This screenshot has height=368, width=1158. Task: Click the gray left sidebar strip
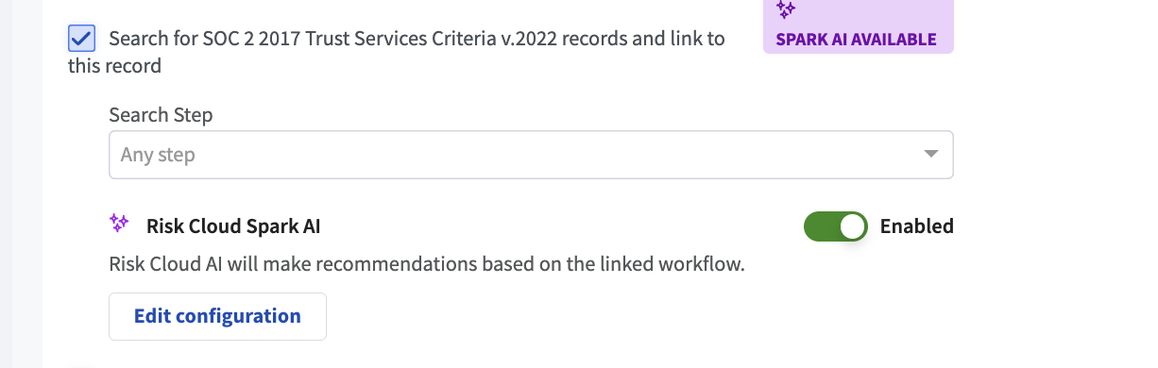pyautogui.click(x=21, y=184)
